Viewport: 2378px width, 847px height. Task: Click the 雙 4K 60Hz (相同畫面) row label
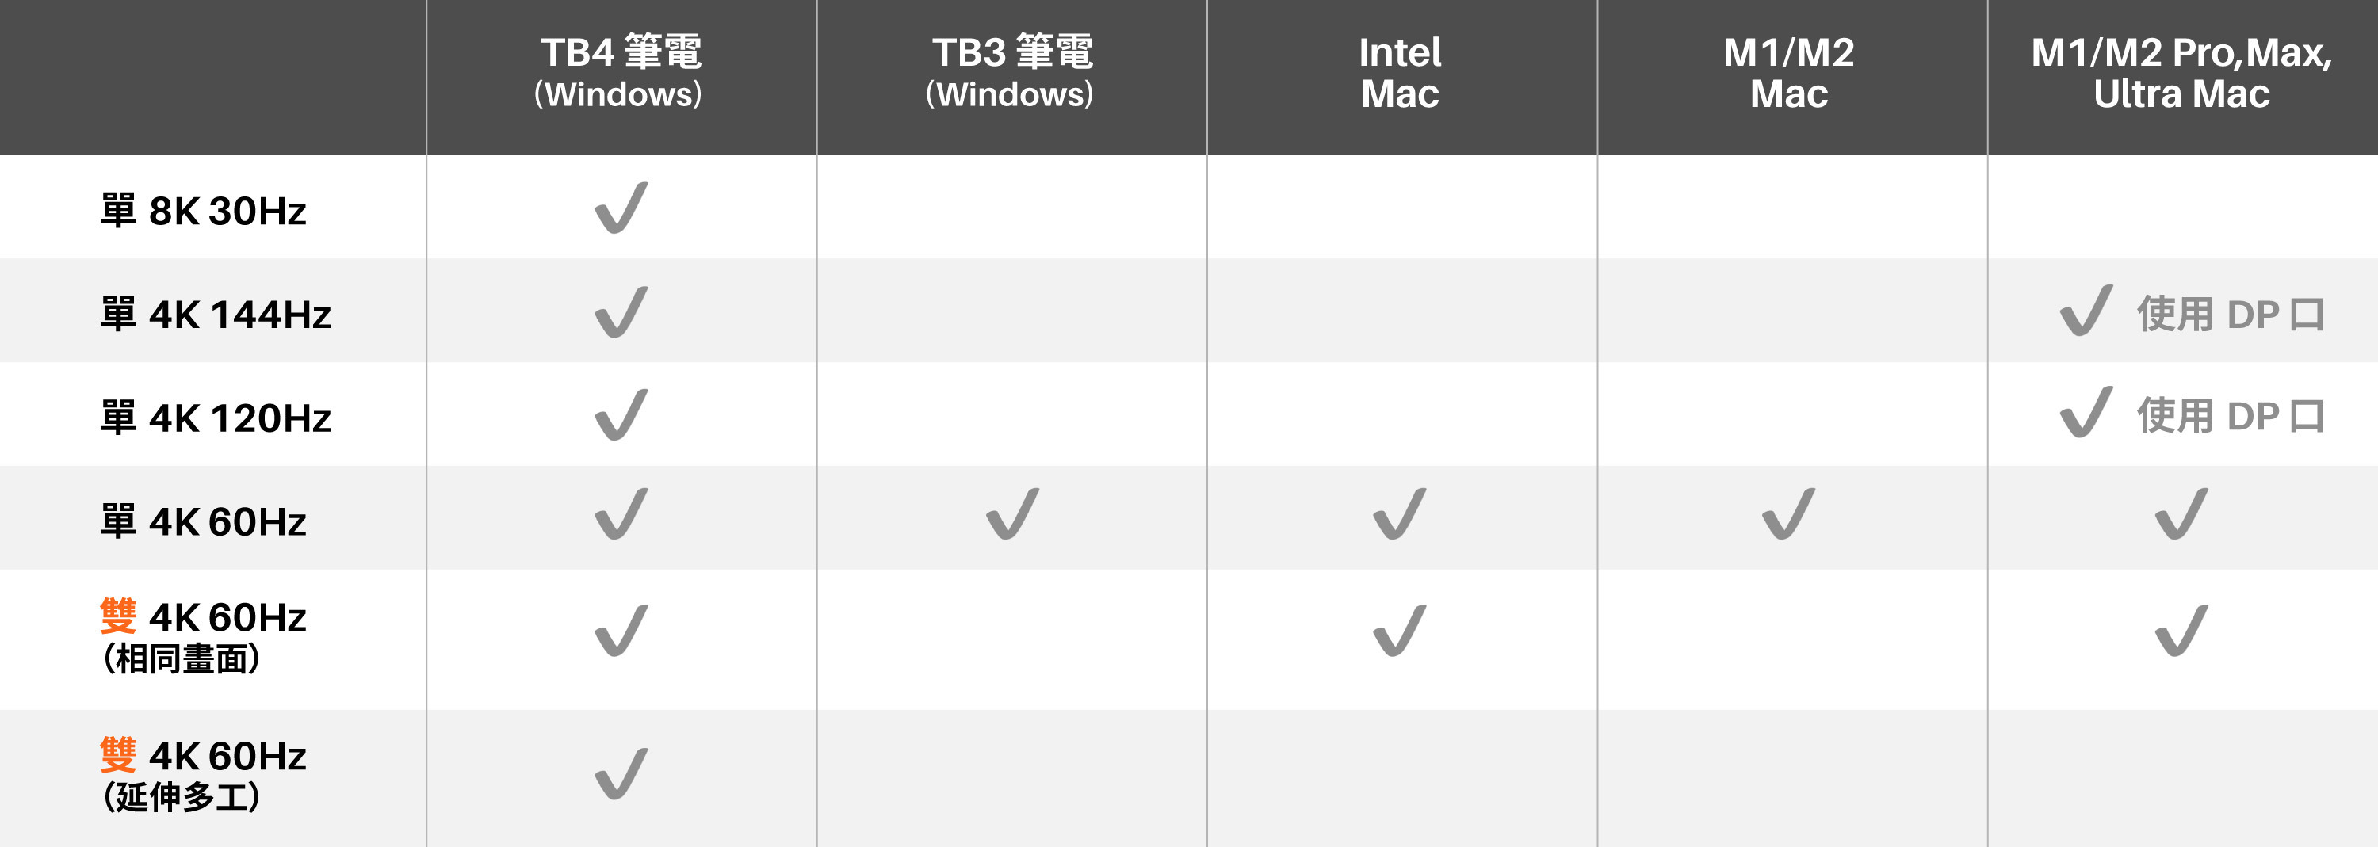coord(203,636)
